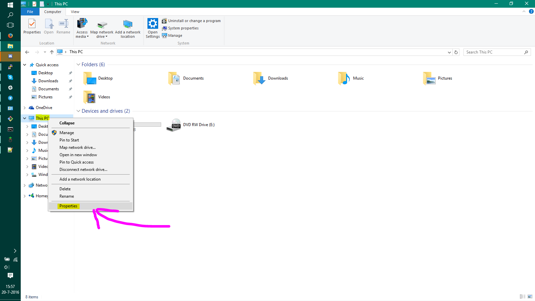This screenshot has height=301, width=535.
Task: Choose Open in new window
Action: click(91, 155)
